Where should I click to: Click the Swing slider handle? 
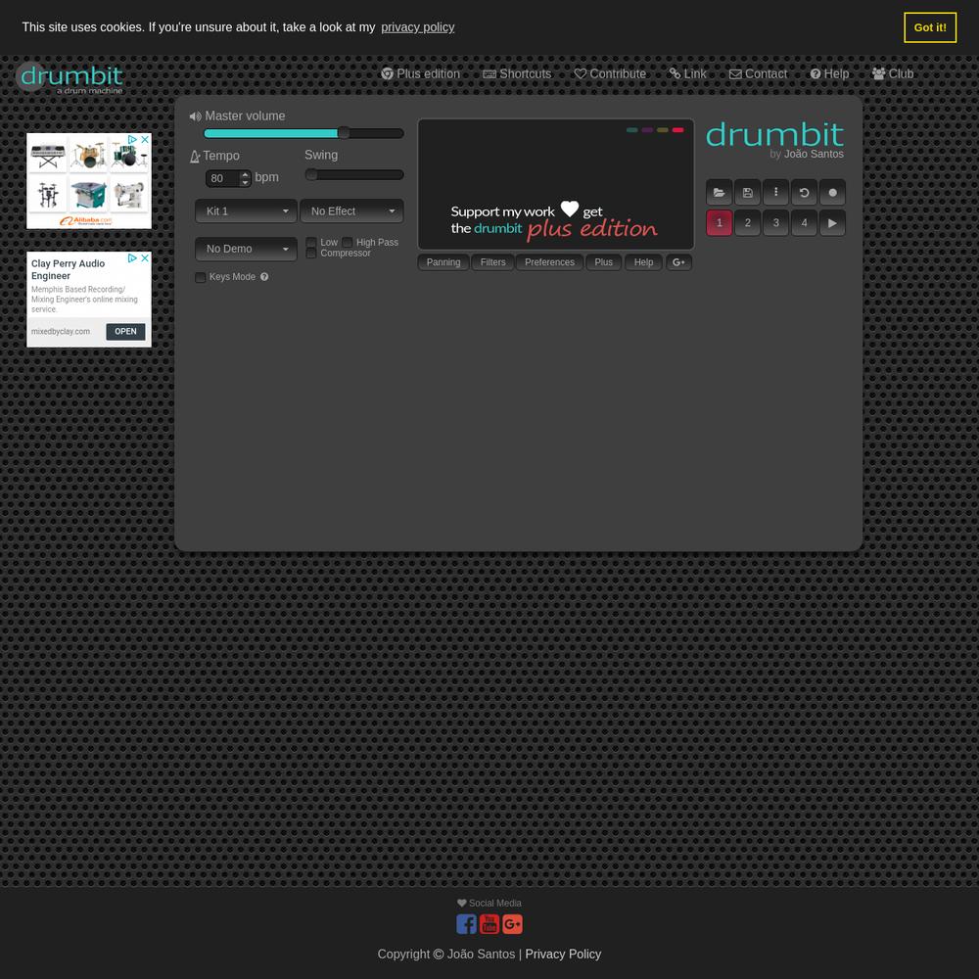tap(311, 175)
